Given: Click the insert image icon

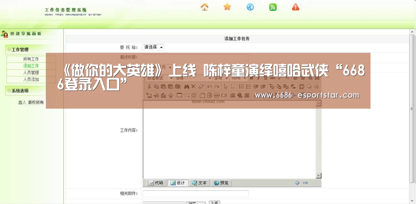Looking at the screenshot, I should tap(149, 95).
